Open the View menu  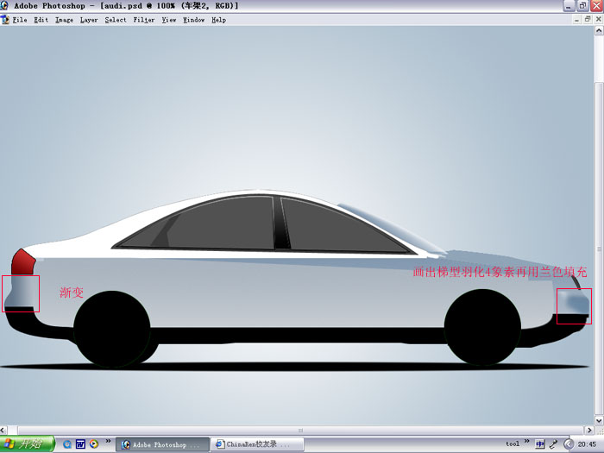coord(169,20)
